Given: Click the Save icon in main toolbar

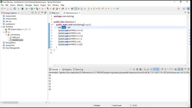Looking at the screenshot, I should pyautogui.click(x=7, y=9).
